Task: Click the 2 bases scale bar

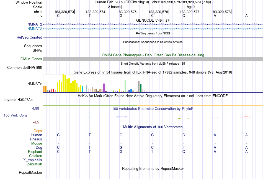Action: point(153,7)
